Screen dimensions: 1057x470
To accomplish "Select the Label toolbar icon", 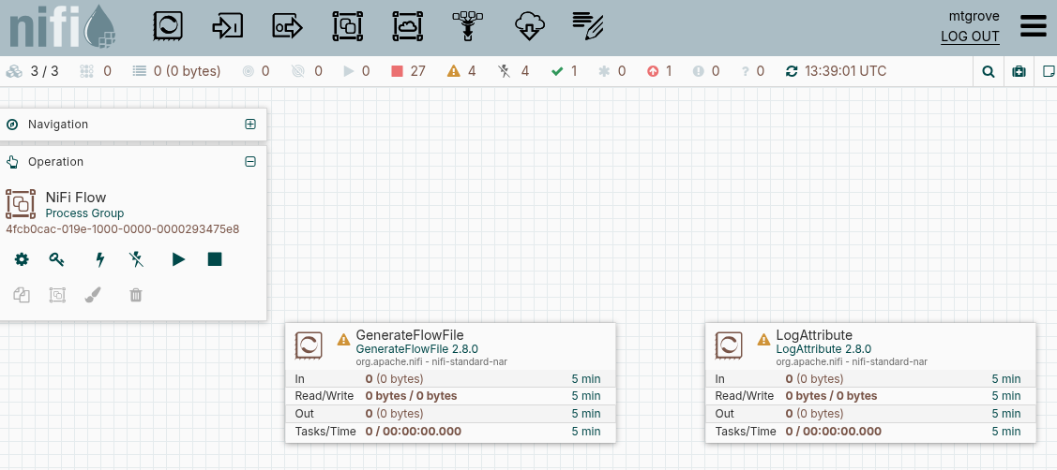I will (588, 27).
